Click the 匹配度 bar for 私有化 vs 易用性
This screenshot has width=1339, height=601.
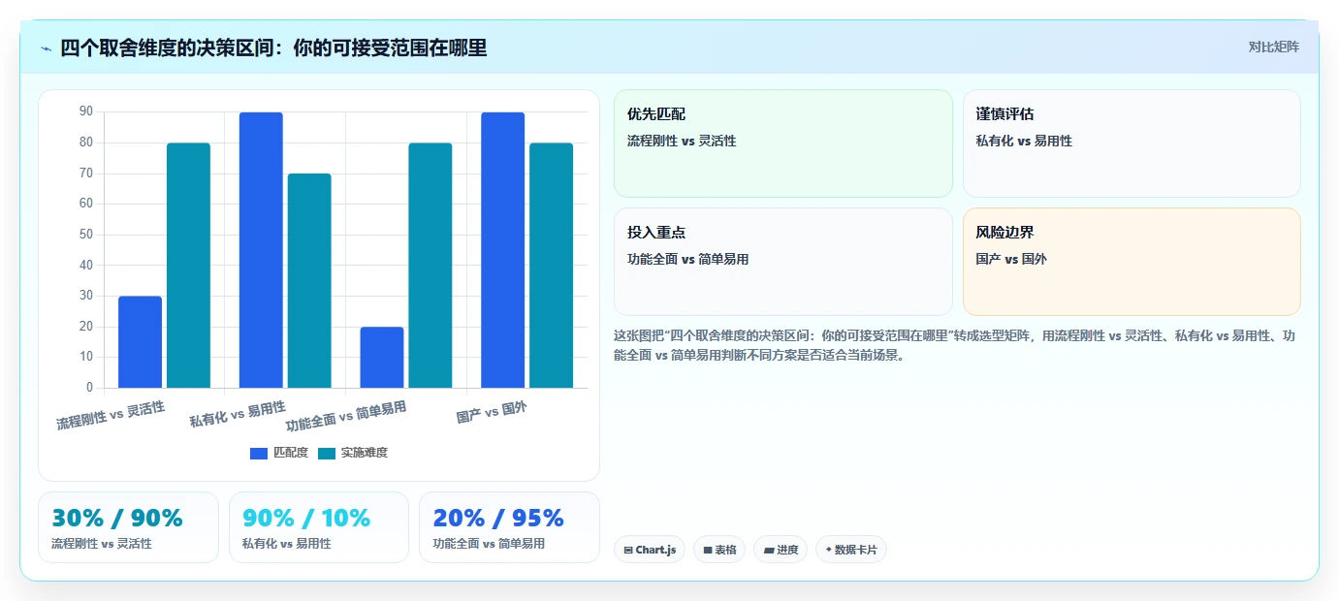261,250
